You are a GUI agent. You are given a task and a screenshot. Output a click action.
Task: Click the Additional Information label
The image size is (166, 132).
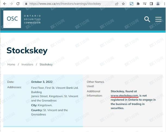[x=95, y=94]
